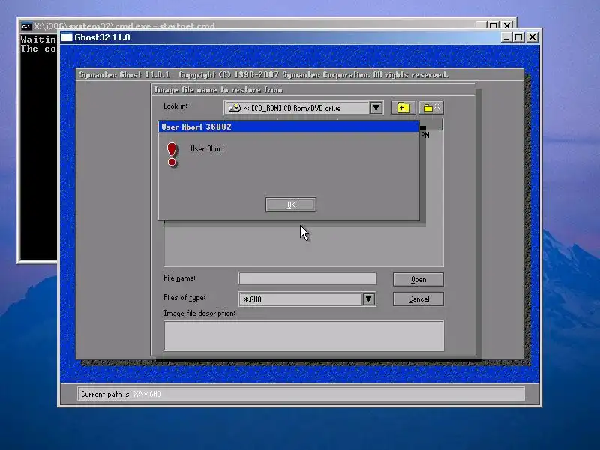Maximize the Ghost32 11.0 window

518,37
